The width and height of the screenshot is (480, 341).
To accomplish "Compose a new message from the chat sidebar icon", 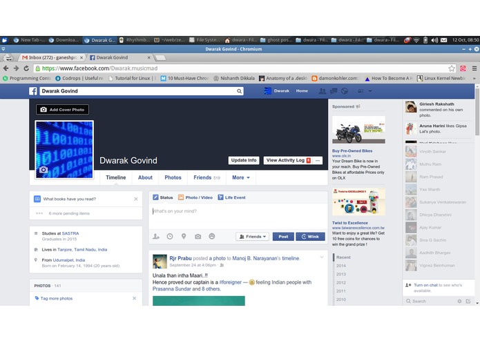I will 468,301.
